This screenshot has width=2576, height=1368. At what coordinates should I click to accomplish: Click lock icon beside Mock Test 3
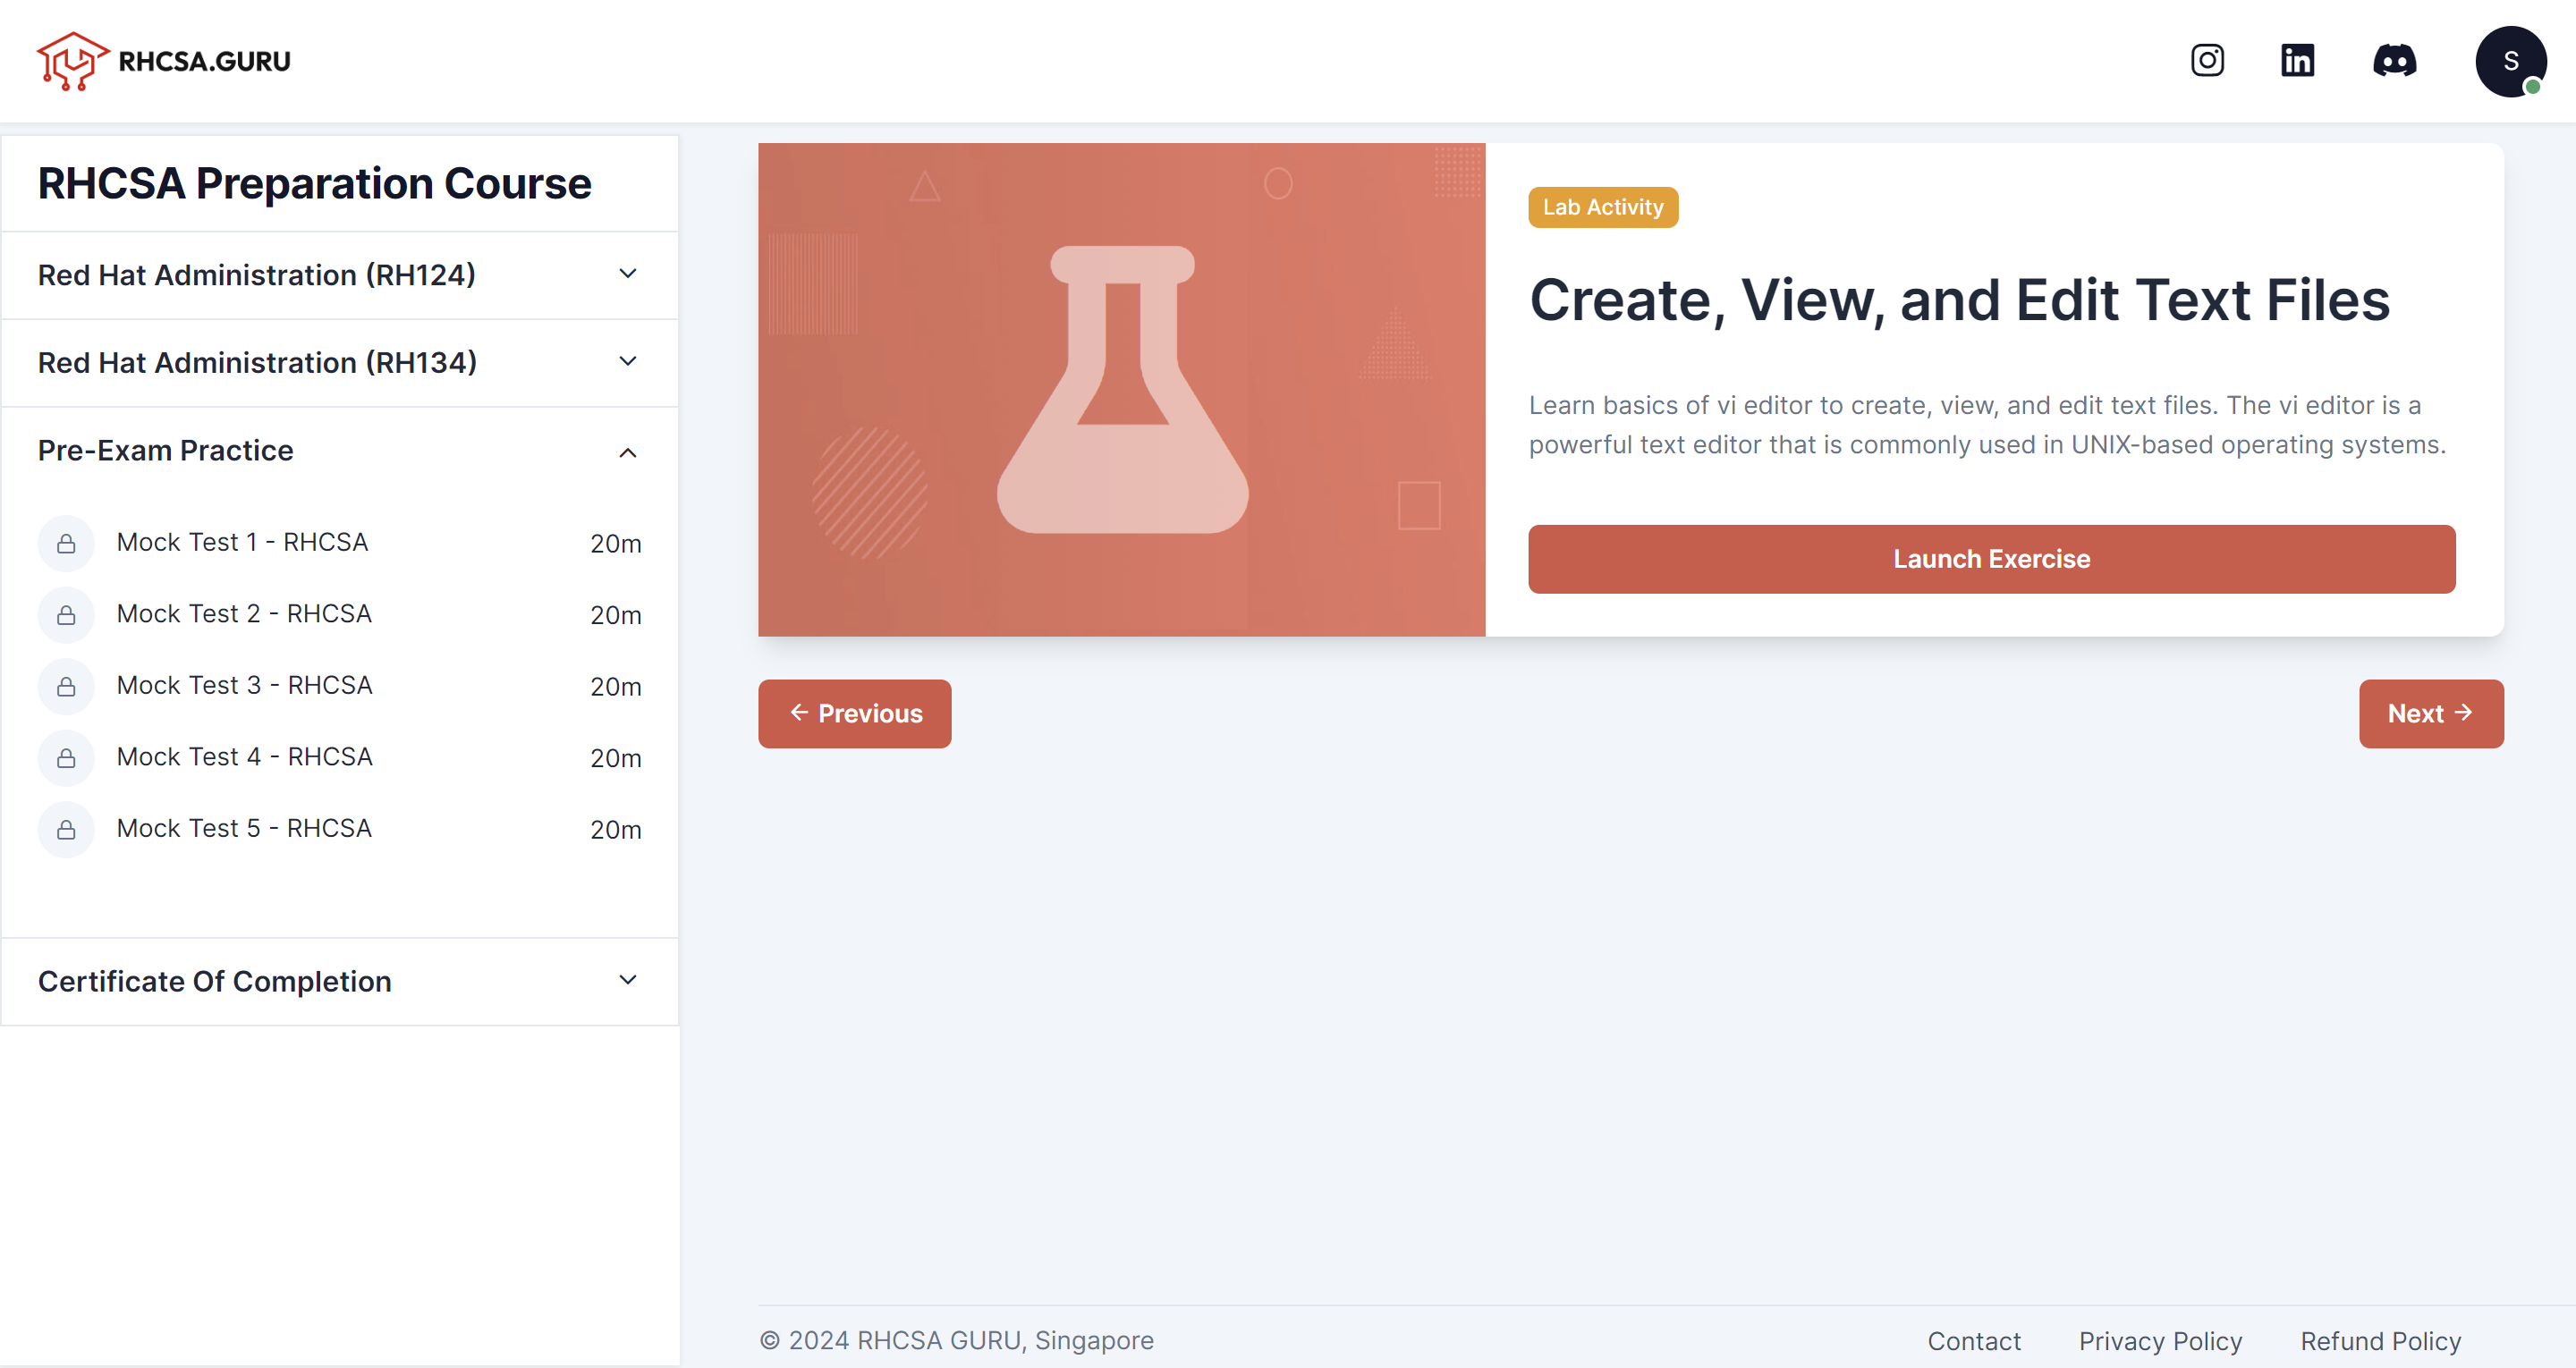click(x=66, y=686)
